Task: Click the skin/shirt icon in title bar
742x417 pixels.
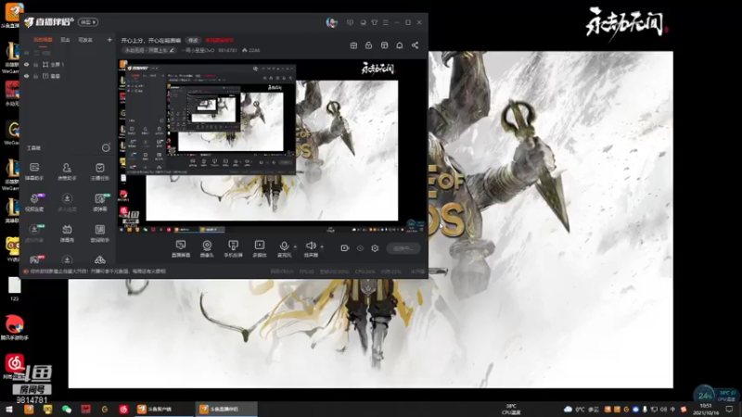Action: tap(375, 22)
